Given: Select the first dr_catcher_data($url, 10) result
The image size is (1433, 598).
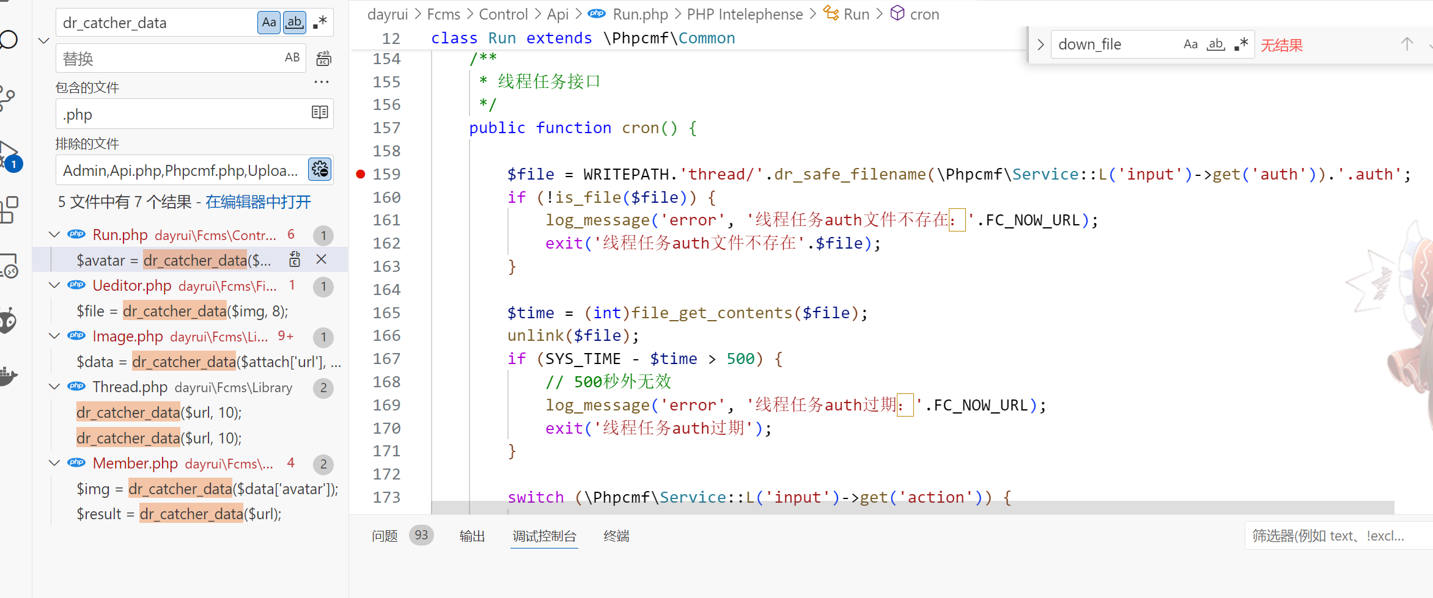Looking at the screenshot, I should (159, 412).
